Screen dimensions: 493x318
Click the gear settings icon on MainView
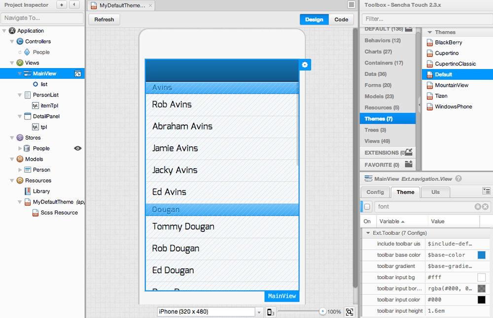click(x=305, y=65)
